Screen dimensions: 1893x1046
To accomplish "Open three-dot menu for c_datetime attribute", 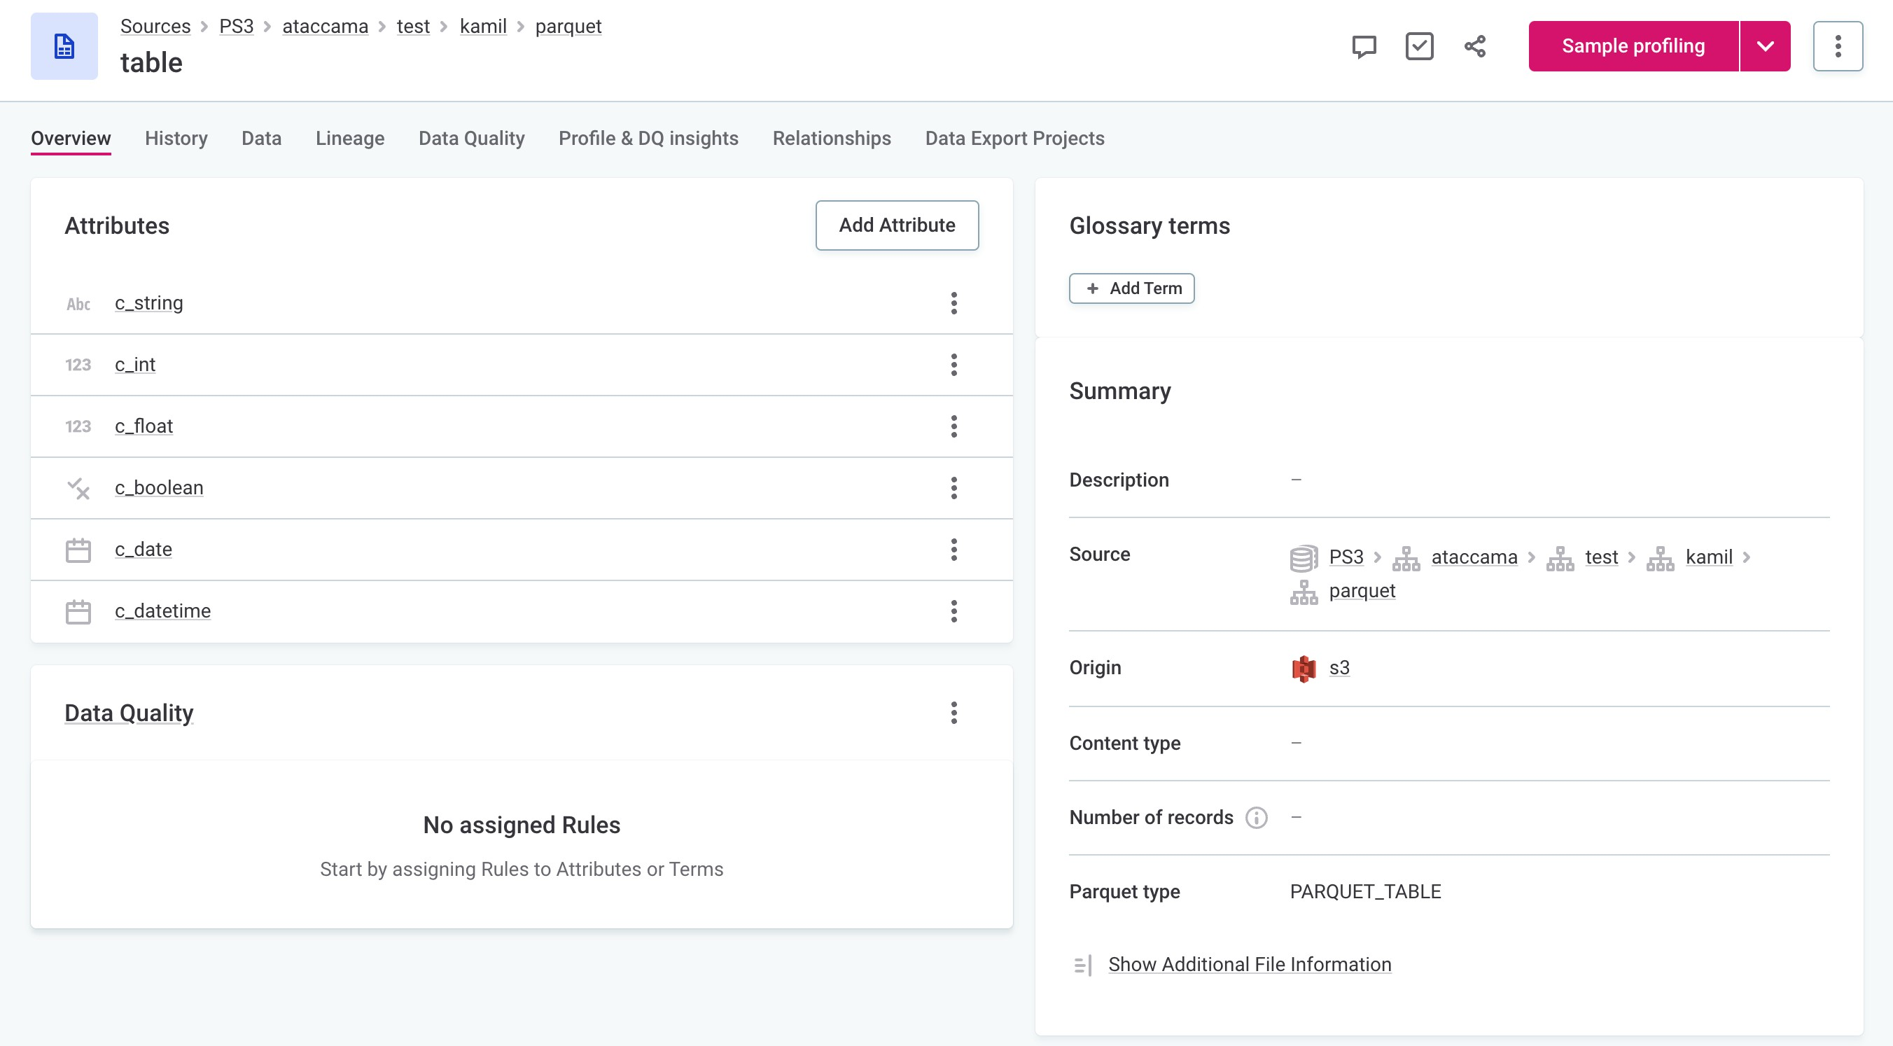I will point(954,611).
